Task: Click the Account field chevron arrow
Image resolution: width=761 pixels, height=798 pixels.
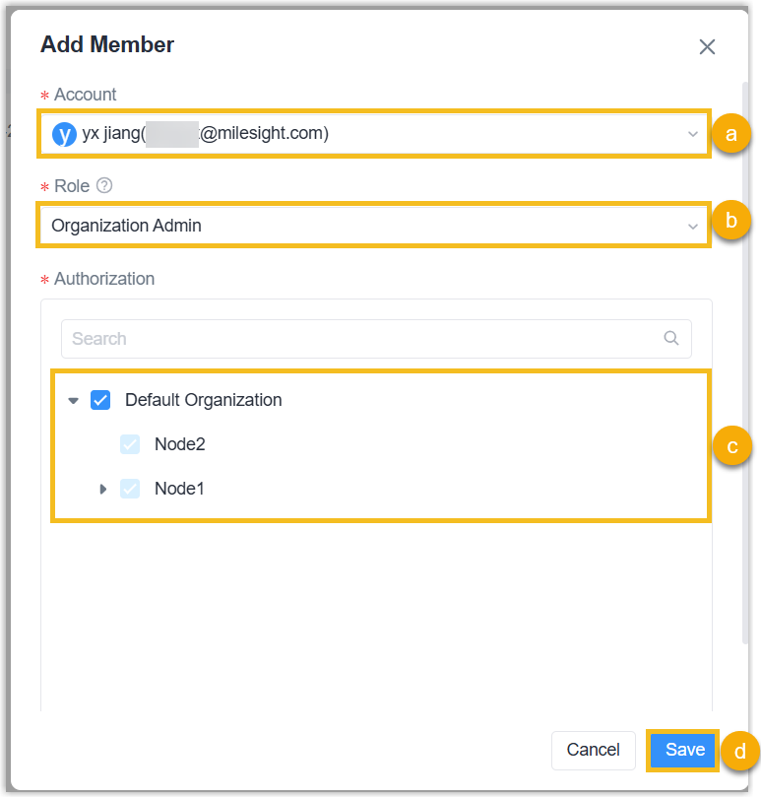Action: tap(692, 134)
